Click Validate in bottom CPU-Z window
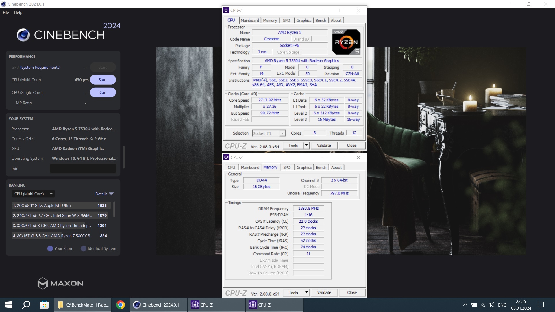This screenshot has height=312, width=555. click(x=324, y=293)
